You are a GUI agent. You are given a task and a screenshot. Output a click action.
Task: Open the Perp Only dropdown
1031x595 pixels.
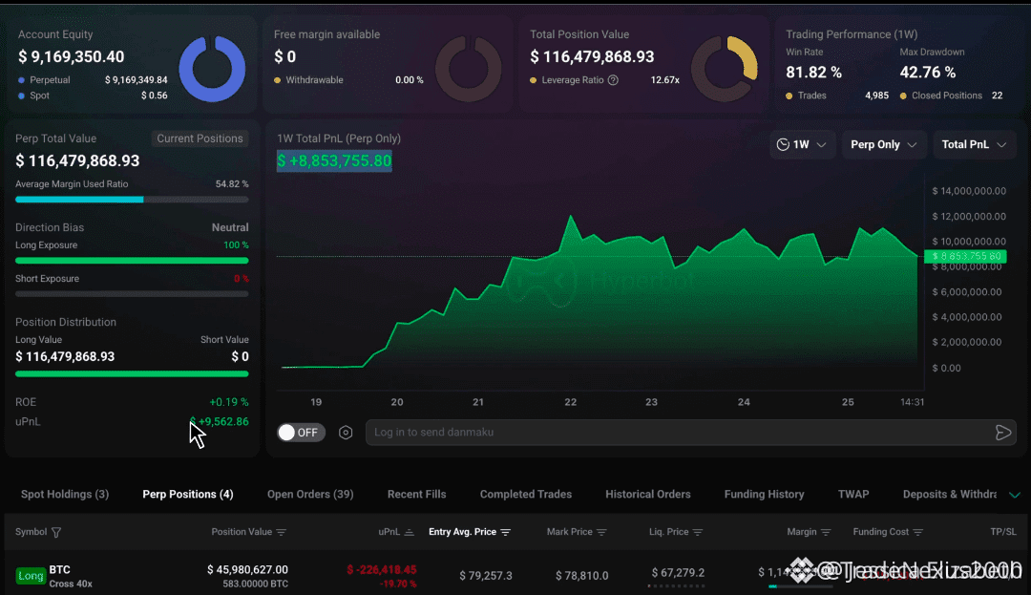[884, 144]
